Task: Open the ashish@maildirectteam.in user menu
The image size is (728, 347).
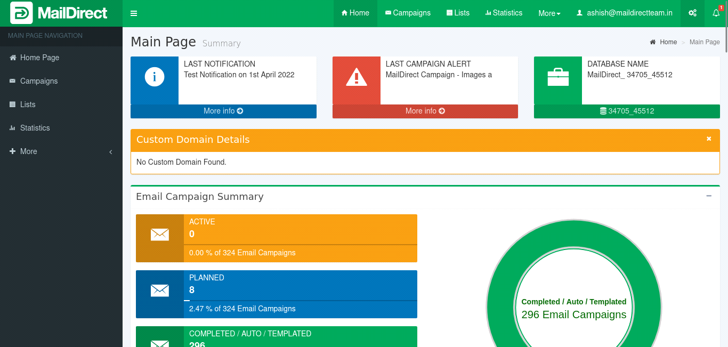Action: (x=624, y=13)
